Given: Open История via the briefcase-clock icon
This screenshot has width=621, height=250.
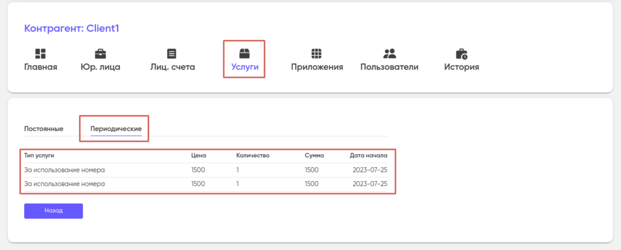Looking at the screenshot, I should [x=462, y=53].
